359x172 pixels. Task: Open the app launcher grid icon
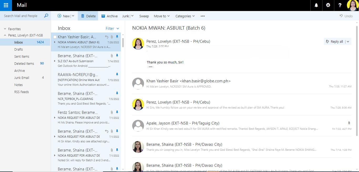[6, 5]
